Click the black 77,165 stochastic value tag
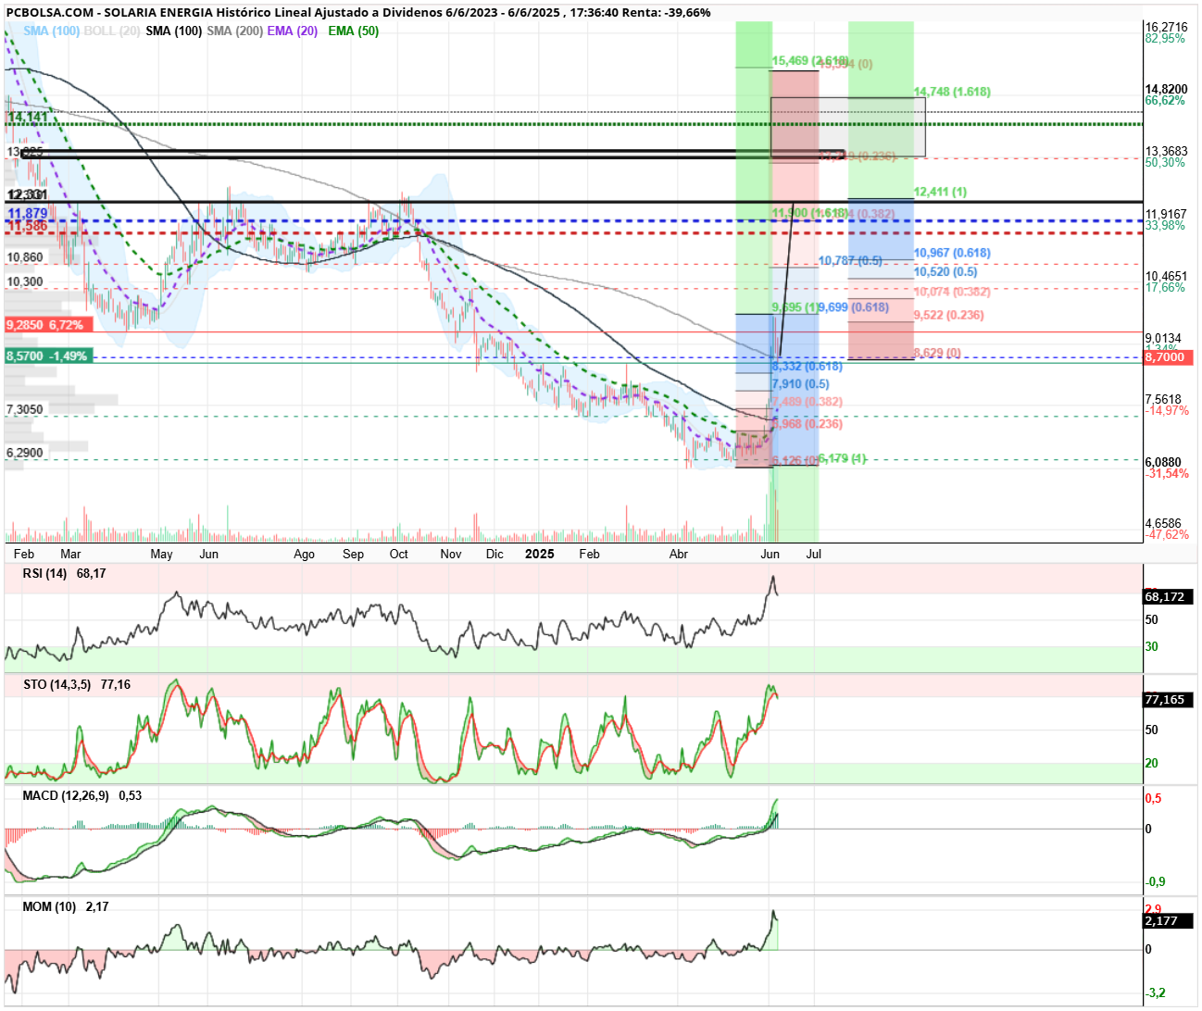The image size is (1202, 1011). [x=1167, y=699]
